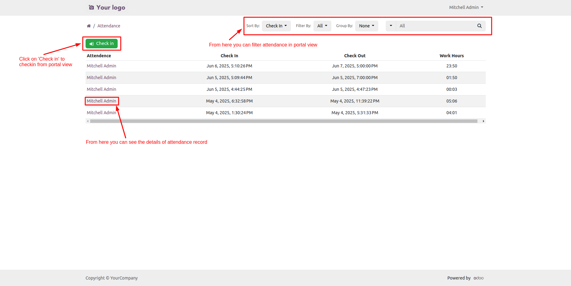Click the Attendance breadcrumb item
571x286 pixels.
tap(109, 26)
